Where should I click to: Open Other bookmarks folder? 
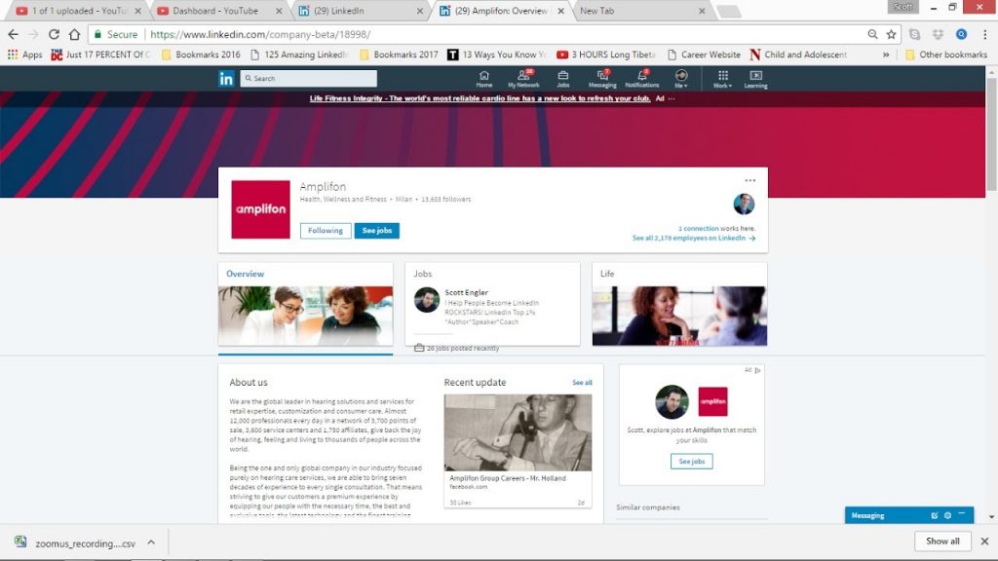pyautogui.click(x=945, y=55)
